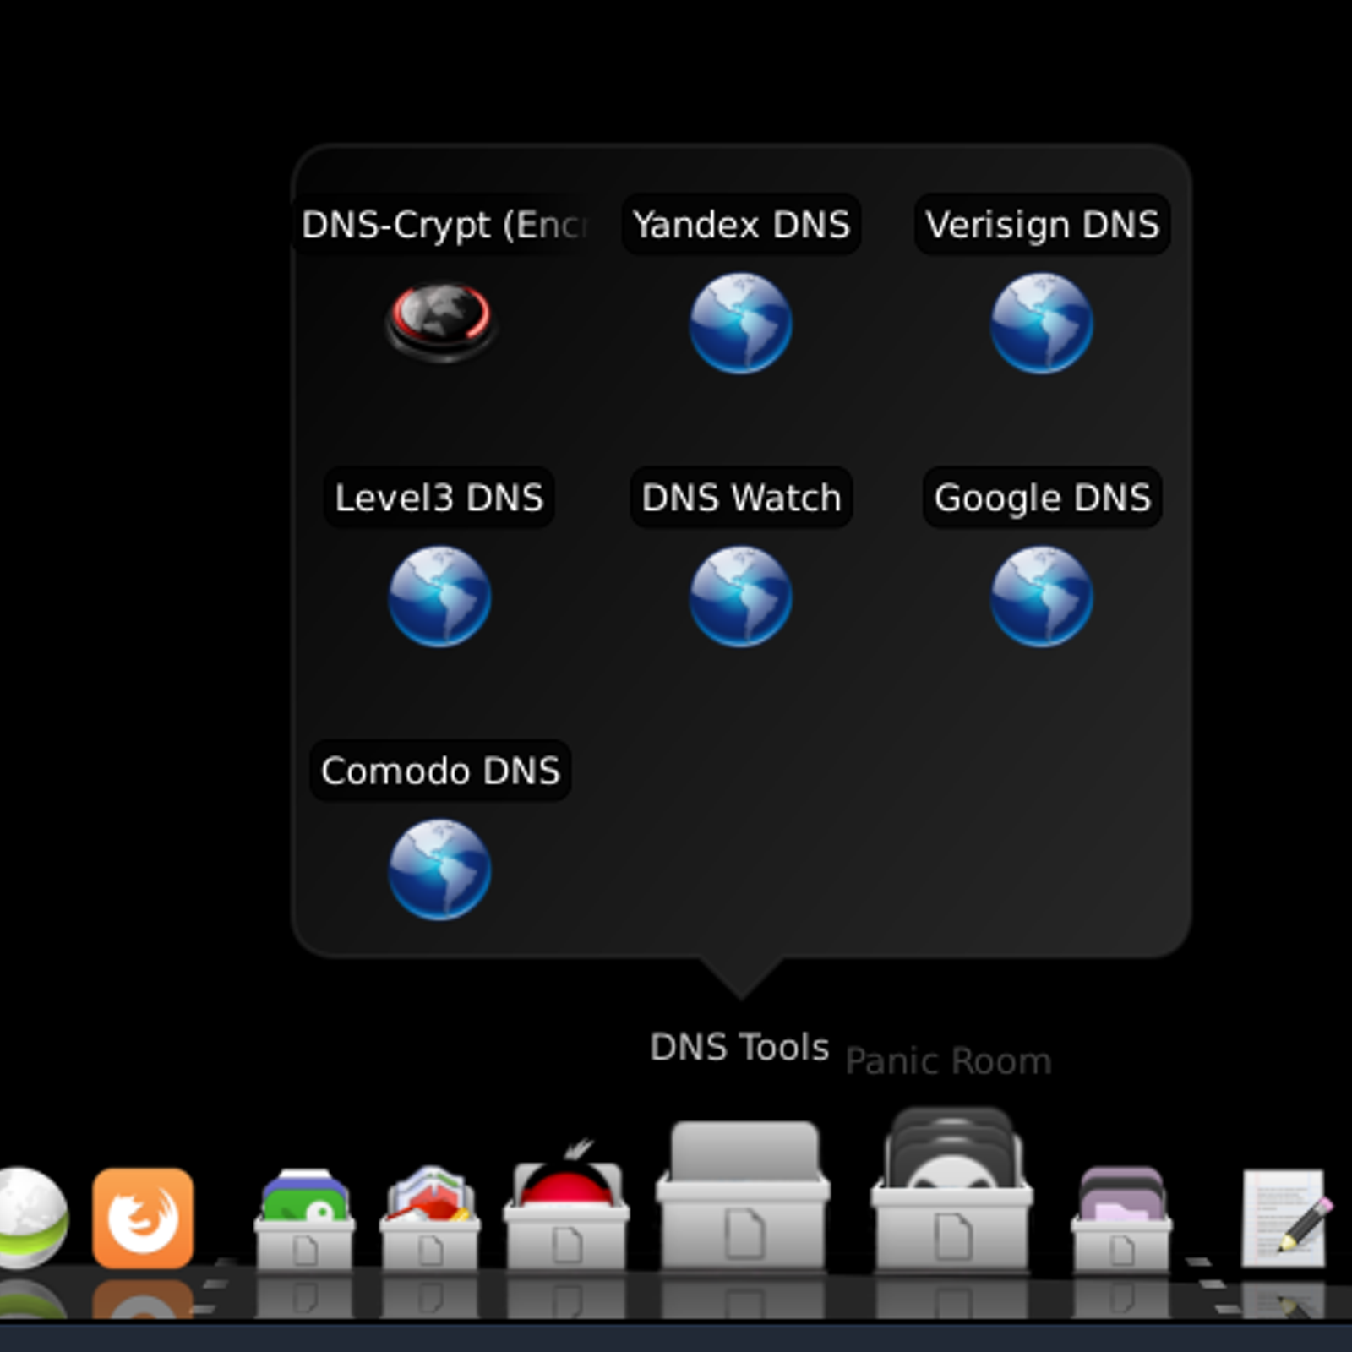
Task: Choose the Comodo DNS globe icon
Action: (439, 870)
